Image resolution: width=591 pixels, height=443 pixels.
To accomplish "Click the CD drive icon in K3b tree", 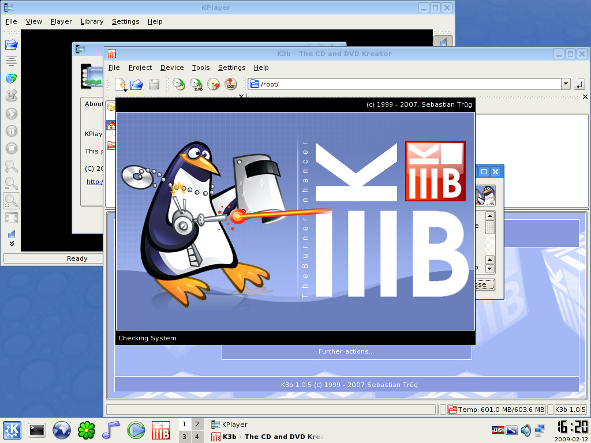I will (x=111, y=106).
